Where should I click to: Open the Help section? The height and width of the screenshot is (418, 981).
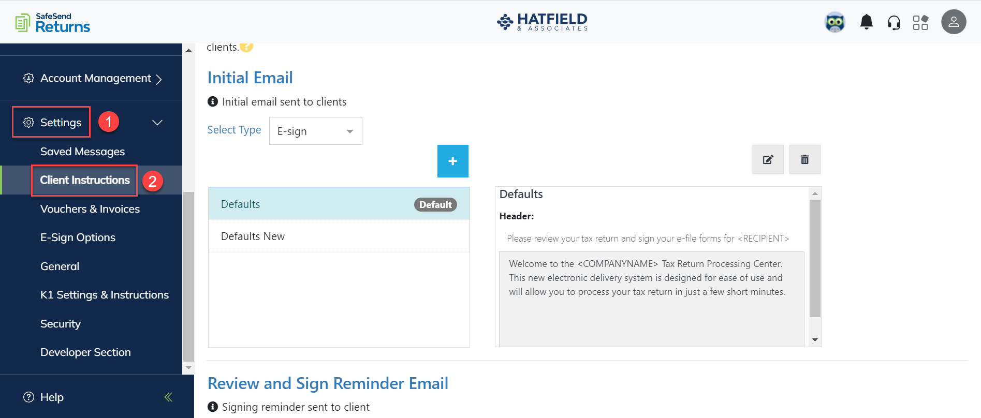pyautogui.click(x=50, y=397)
